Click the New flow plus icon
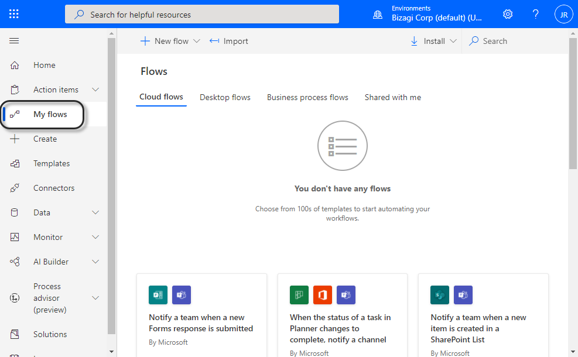 (x=145, y=42)
